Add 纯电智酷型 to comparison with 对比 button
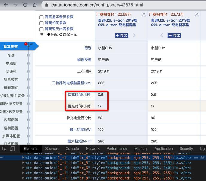Screen dimensions: 206x181 coord(121,35)
